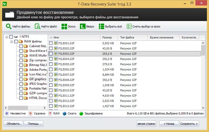Screen dimensions: 209x132
Task: Select the WAVE Multimedia tree item
Action: click(38, 56)
